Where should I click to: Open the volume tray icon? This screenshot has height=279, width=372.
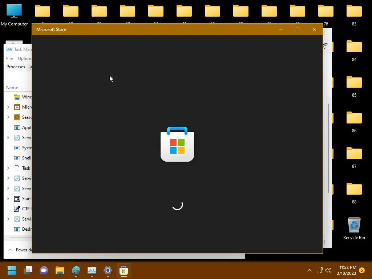[328, 270]
